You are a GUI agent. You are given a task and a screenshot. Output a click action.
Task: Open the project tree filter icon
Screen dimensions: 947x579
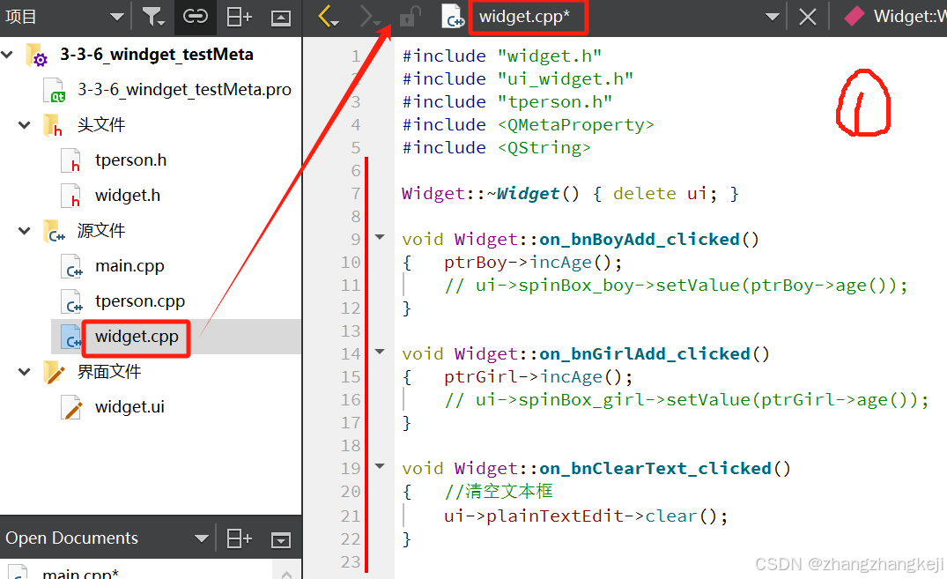[152, 17]
